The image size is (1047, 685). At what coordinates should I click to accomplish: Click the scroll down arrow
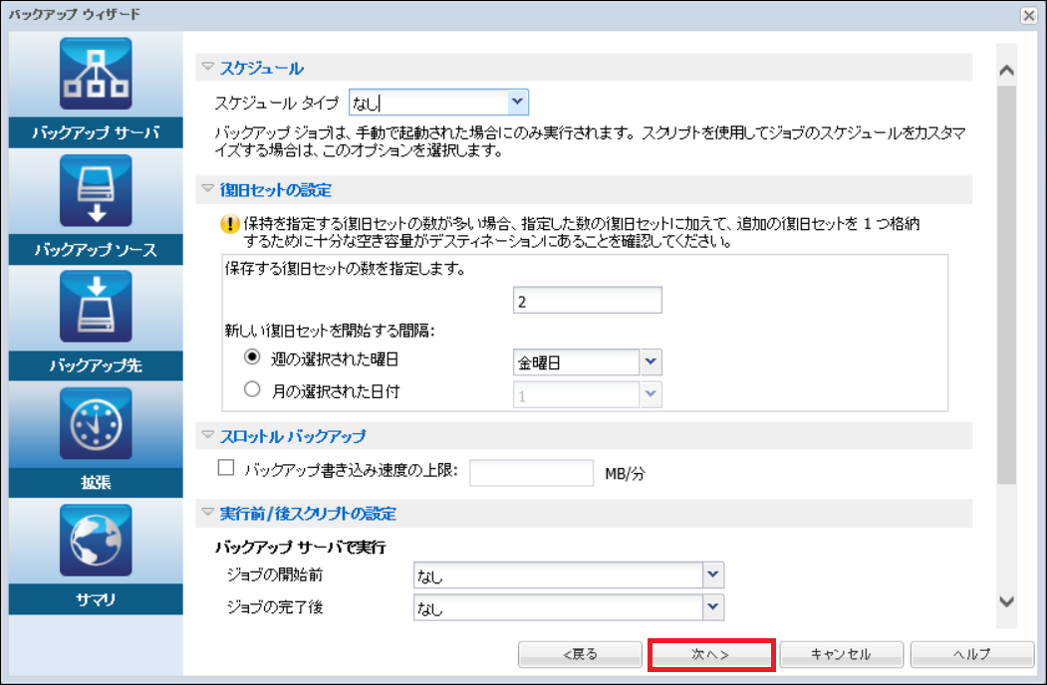coord(1007,601)
